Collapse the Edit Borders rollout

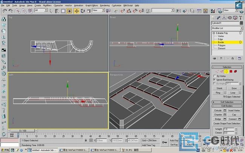tap(227, 106)
